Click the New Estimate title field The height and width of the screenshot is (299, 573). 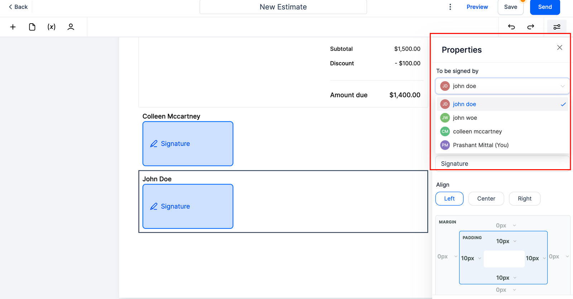(x=283, y=7)
